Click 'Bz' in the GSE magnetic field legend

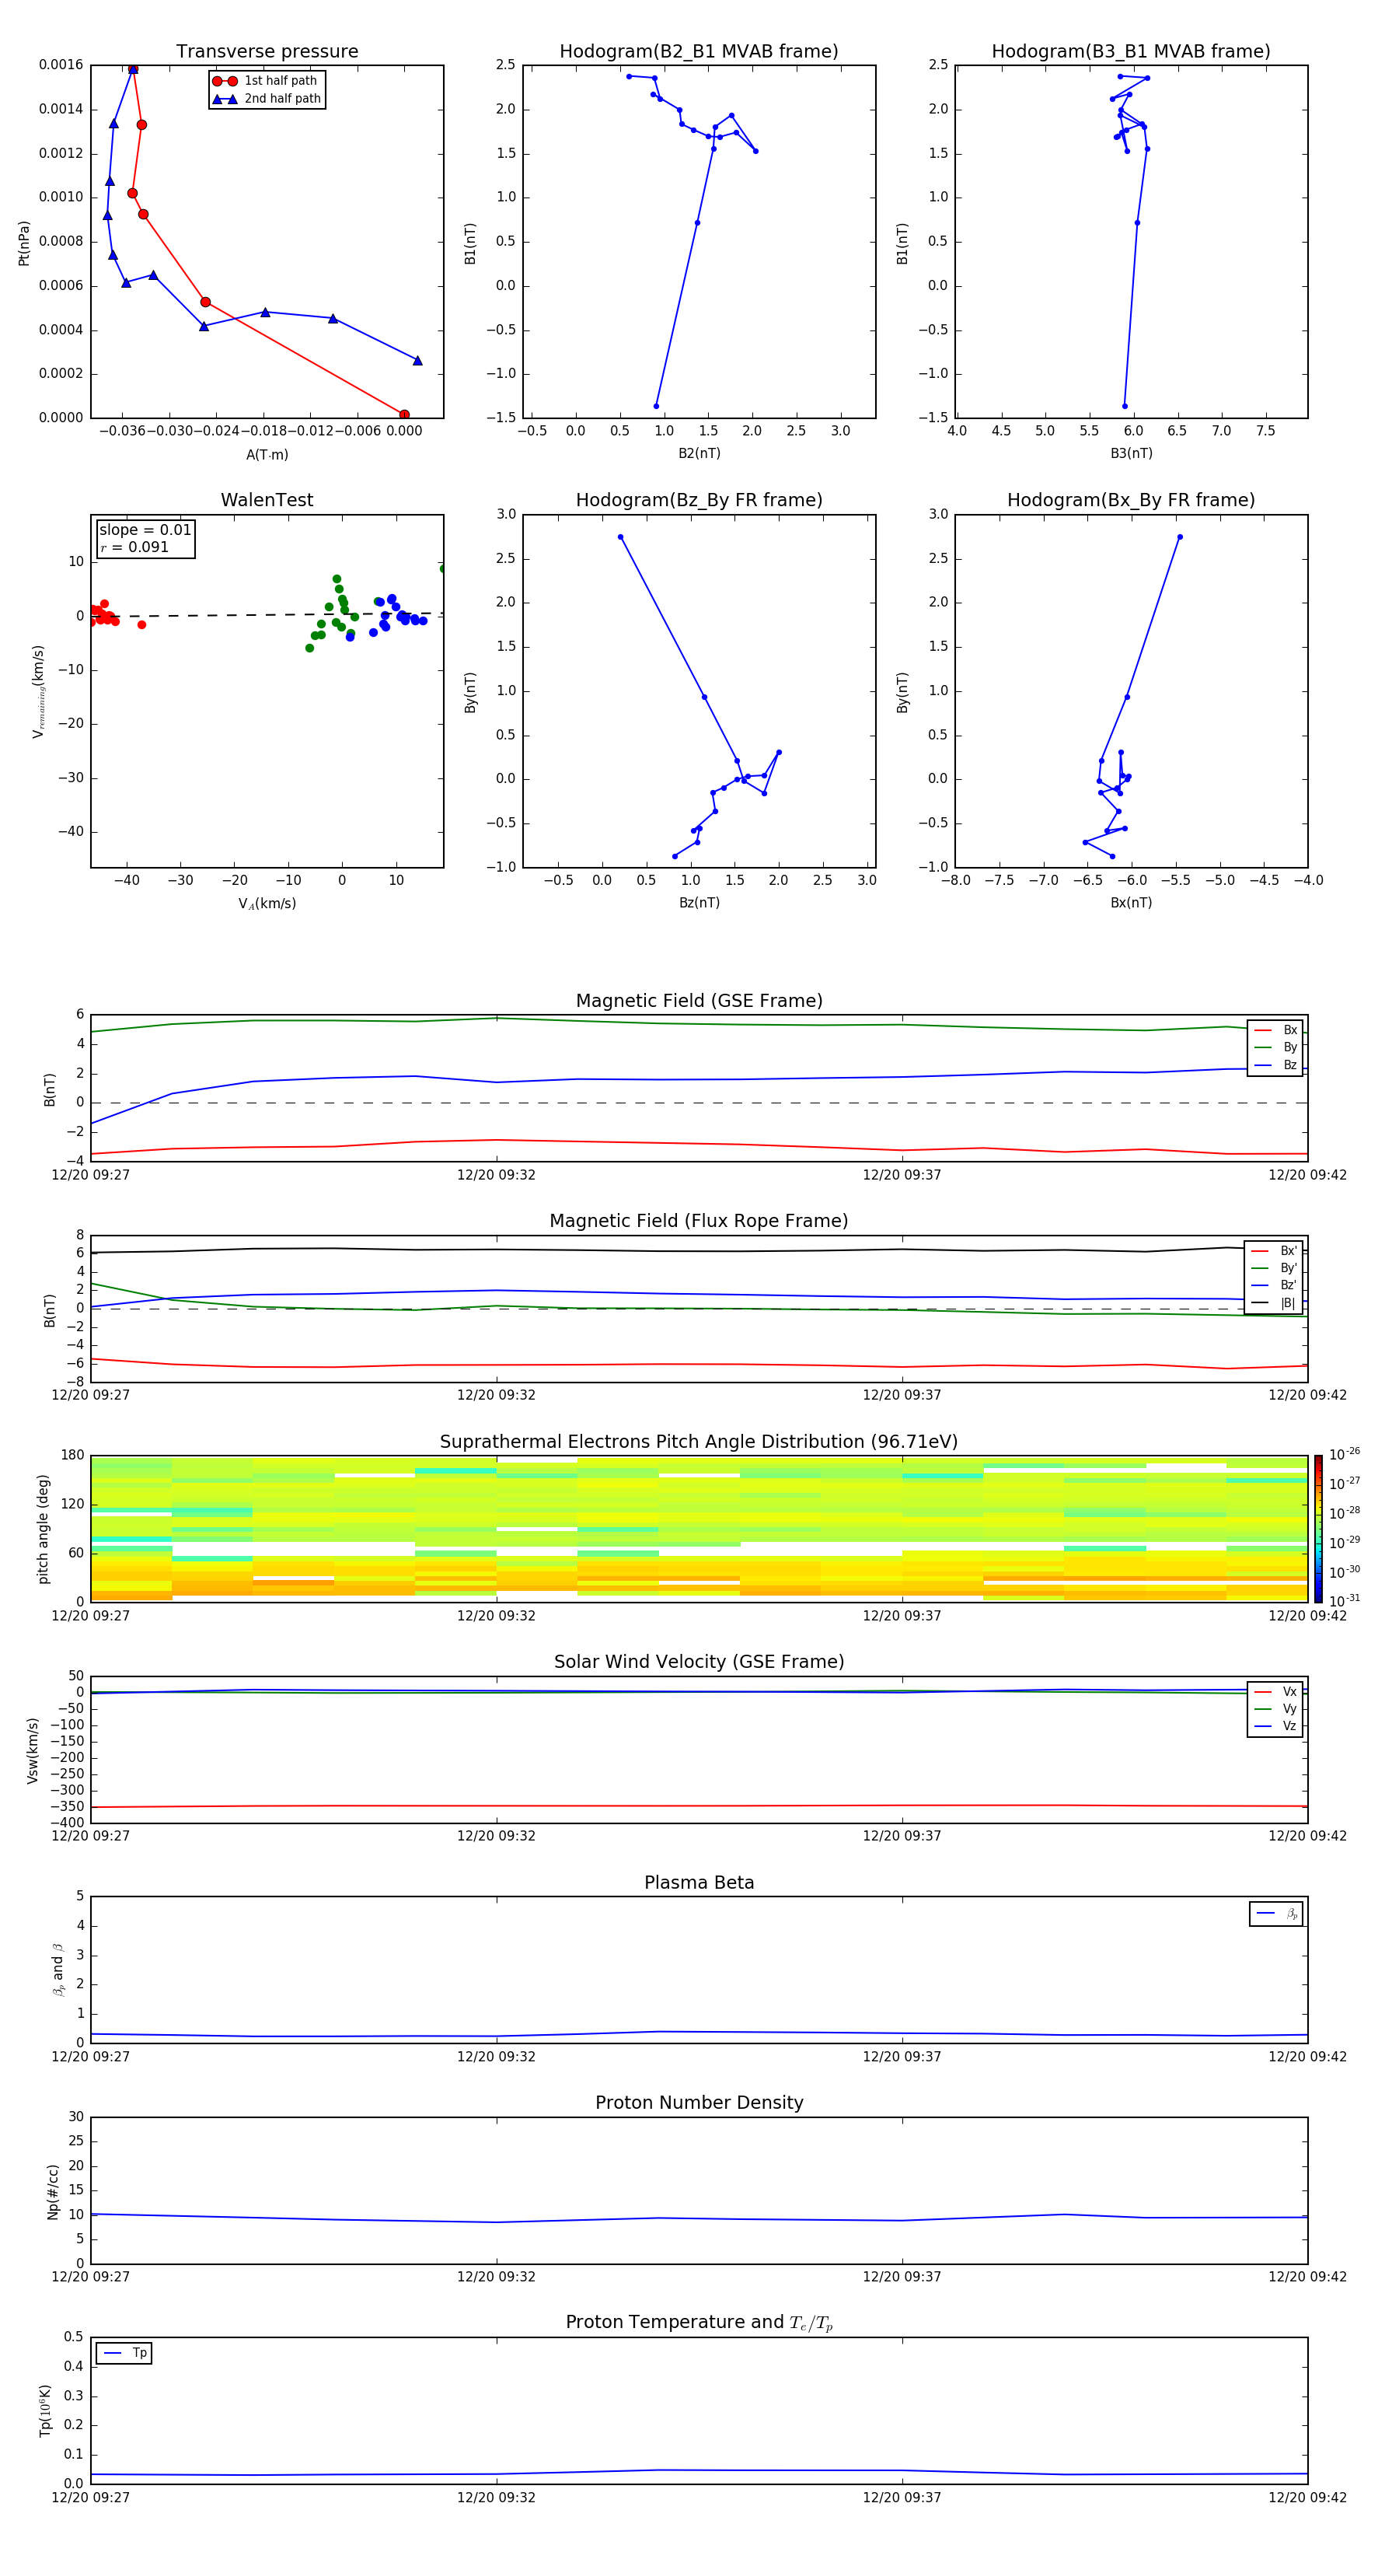[x=1290, y=1066]
